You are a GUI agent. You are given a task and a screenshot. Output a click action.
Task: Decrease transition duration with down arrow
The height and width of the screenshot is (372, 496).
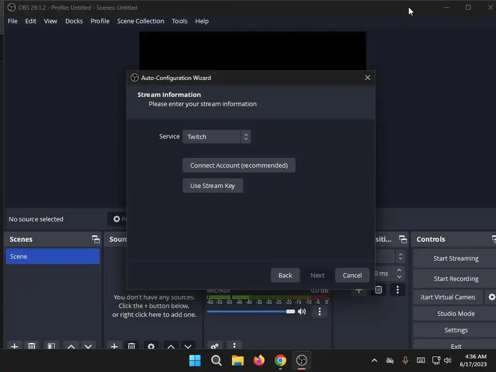pos(399,277)
